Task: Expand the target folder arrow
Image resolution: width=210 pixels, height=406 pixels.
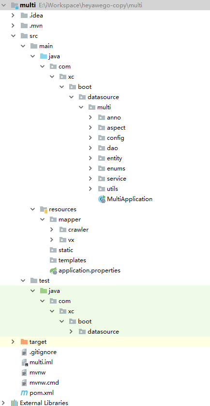Action: tap(13, 342)
